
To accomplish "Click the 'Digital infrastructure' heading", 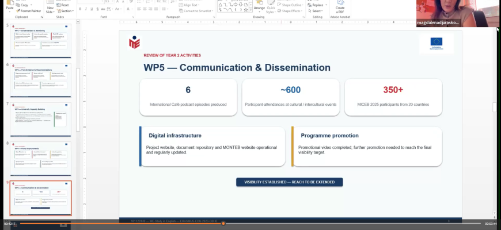I will 175,136.
